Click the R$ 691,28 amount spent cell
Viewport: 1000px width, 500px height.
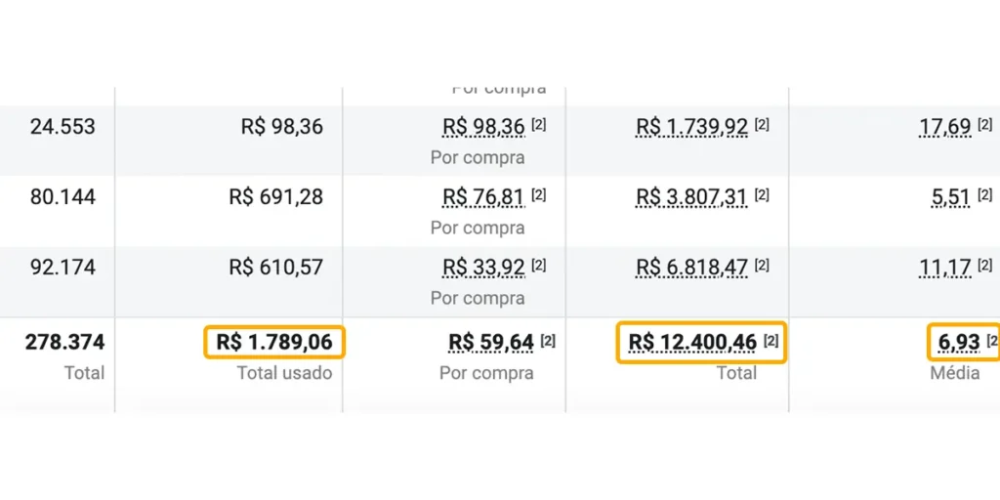click(275, 197)
